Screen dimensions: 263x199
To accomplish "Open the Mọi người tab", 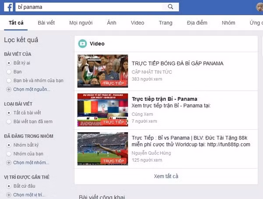I will 81,23.
